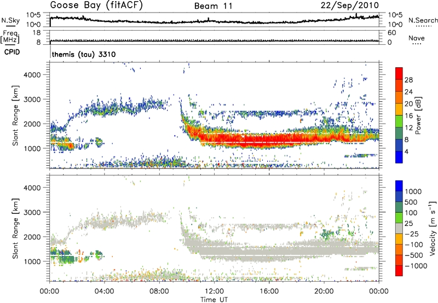Screen dimensions: 438x303
Task: Click the '18' frequency tick label
Action: pos(37,33)
